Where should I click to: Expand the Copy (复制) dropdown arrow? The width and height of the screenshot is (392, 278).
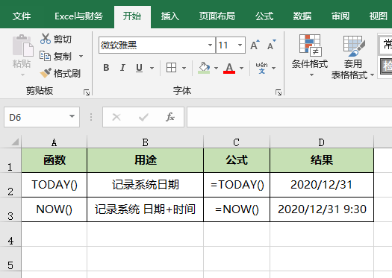point(81,56)
